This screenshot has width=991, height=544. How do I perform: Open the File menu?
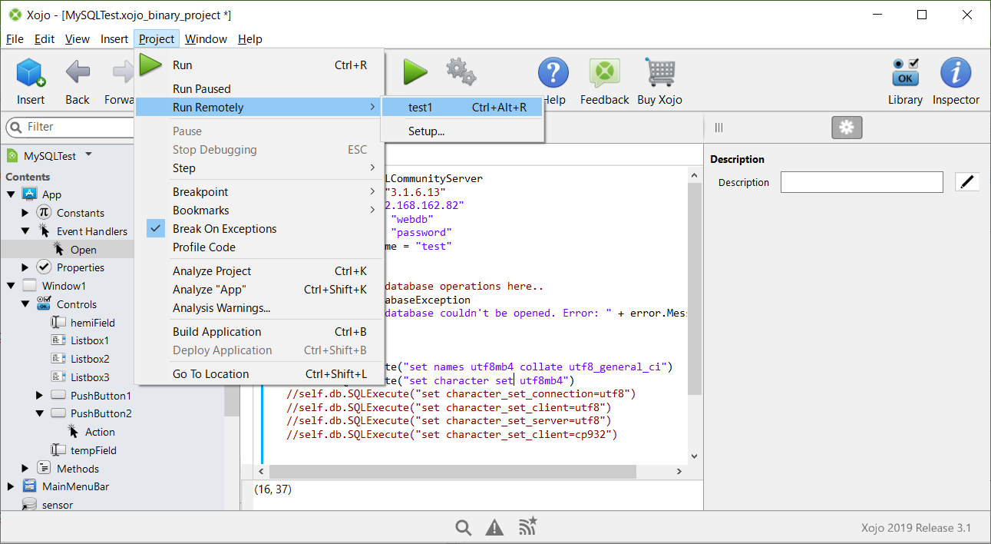click(x=15, y=39)
